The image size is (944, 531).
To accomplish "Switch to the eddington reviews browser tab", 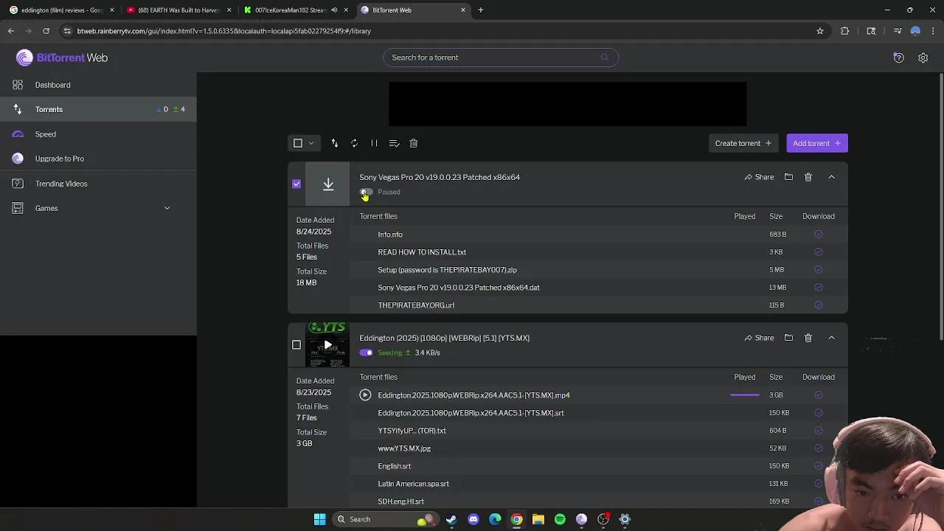I will [60, 10].
